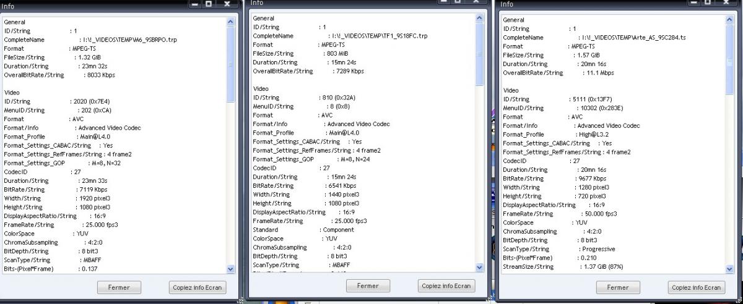Click scroll-up arrow in TF1_9S18FC info window

pos(480,18)
